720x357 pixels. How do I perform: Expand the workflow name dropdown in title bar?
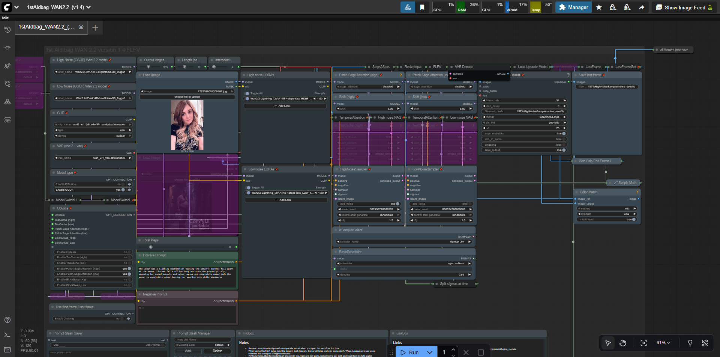coord(88,8)
